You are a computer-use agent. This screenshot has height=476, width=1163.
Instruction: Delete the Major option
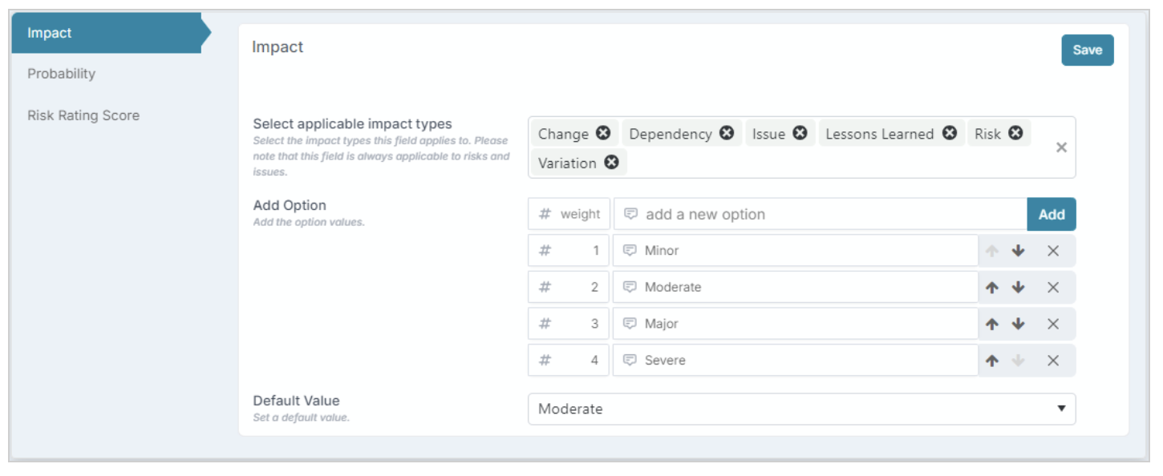[x=1053, y=324]
